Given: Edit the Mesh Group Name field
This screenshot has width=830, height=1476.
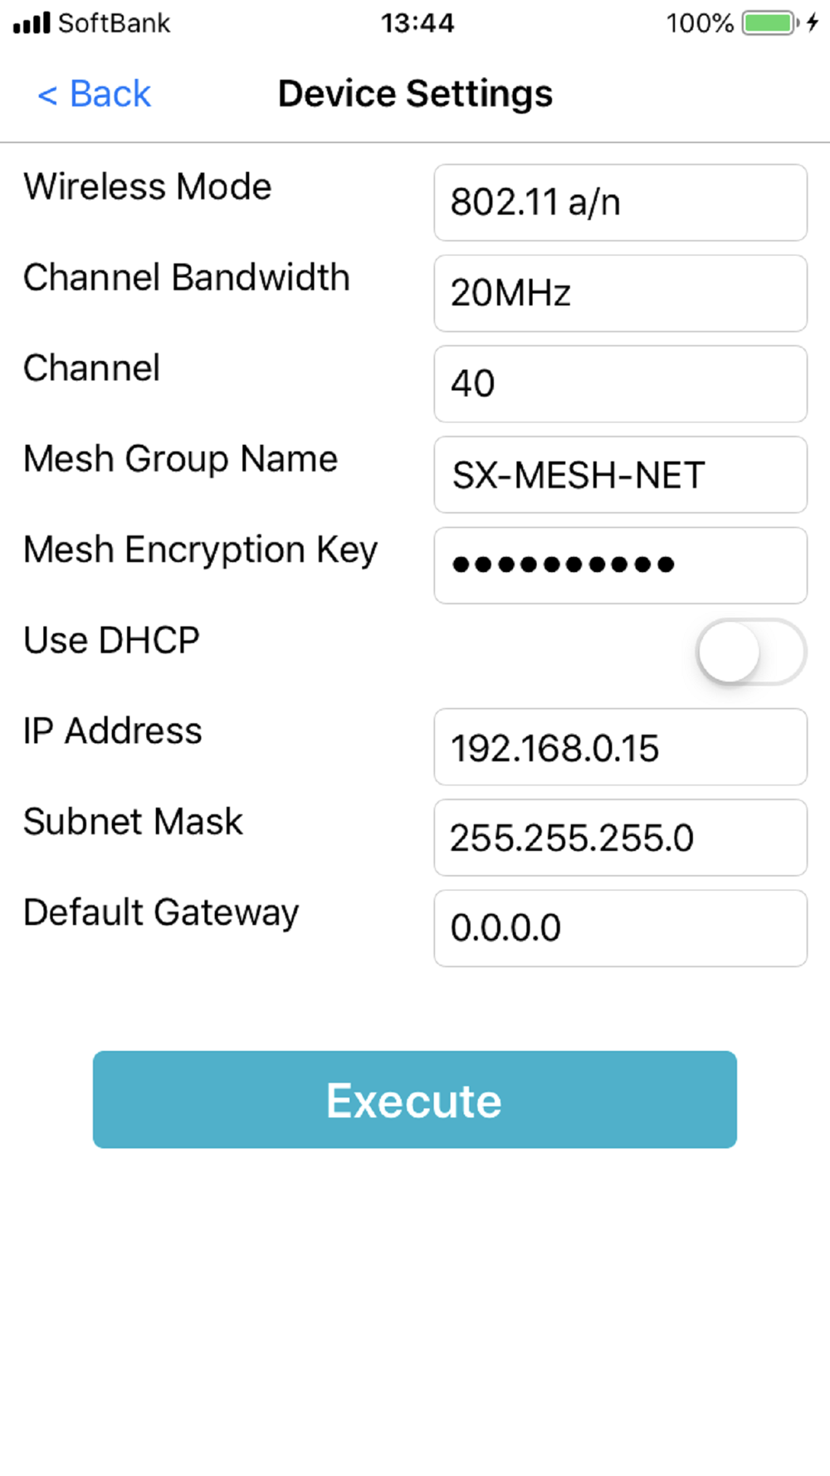Looking at the screenshot, I should point(620,475).
